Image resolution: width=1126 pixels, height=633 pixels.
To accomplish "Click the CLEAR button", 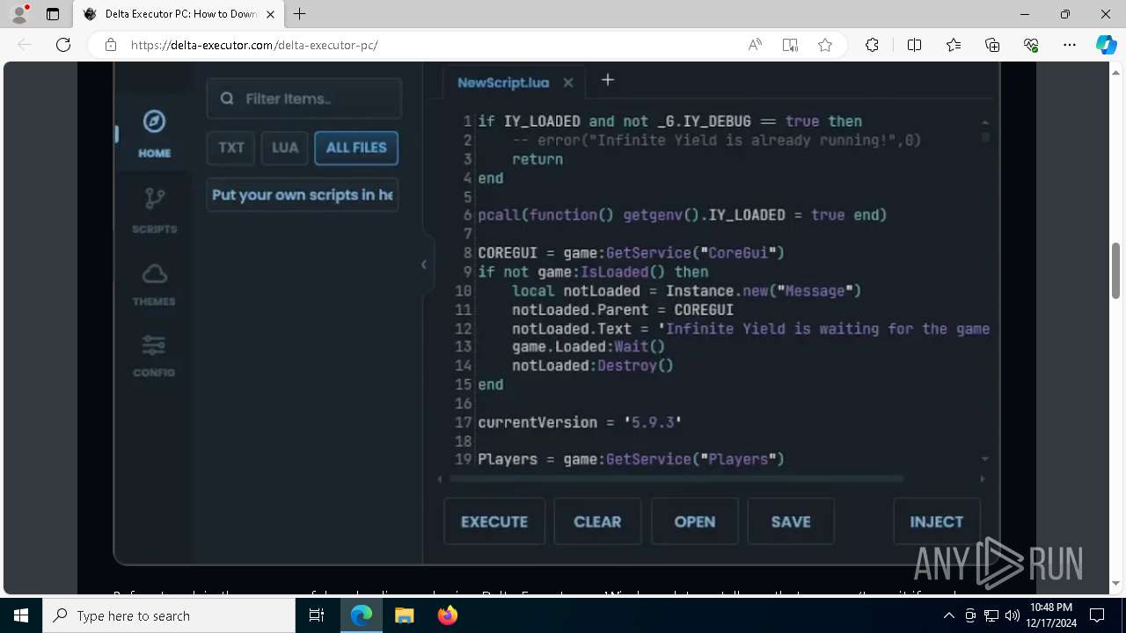I will pos(597,521).
